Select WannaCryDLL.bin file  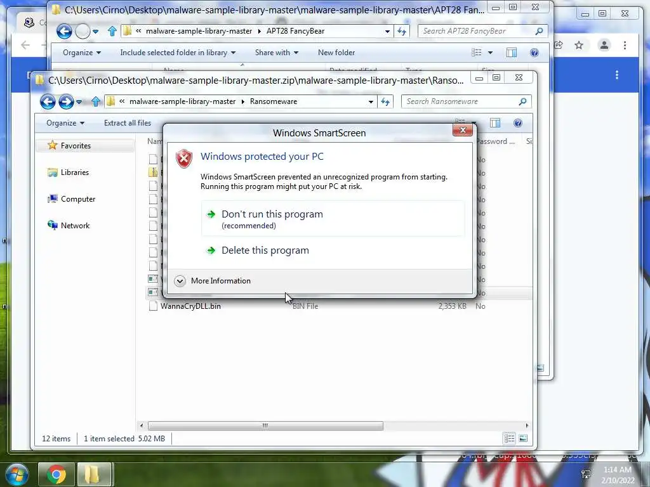pos(190,306)
